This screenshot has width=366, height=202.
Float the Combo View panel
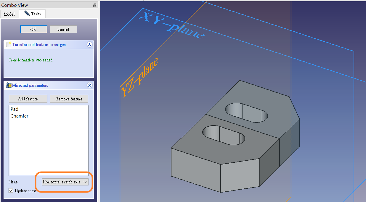point(95,5)
